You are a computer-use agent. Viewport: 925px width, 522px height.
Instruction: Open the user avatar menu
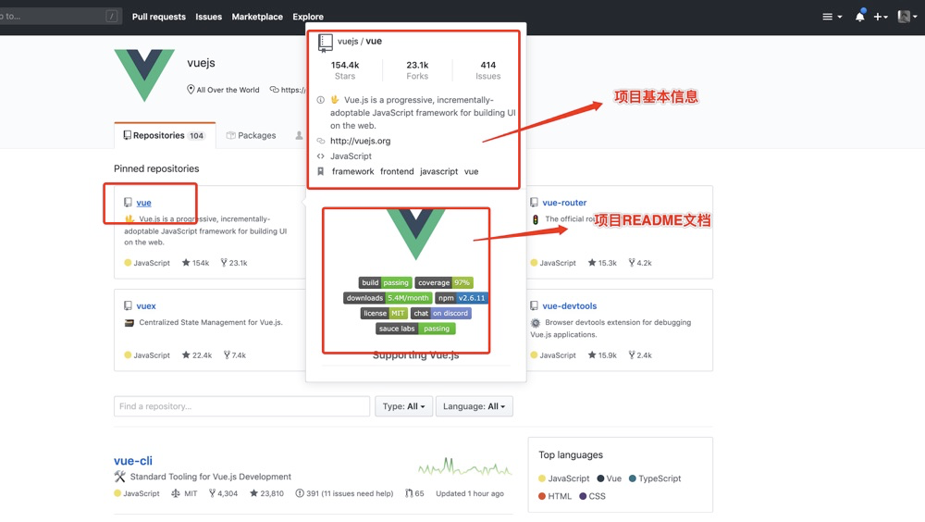906,17
